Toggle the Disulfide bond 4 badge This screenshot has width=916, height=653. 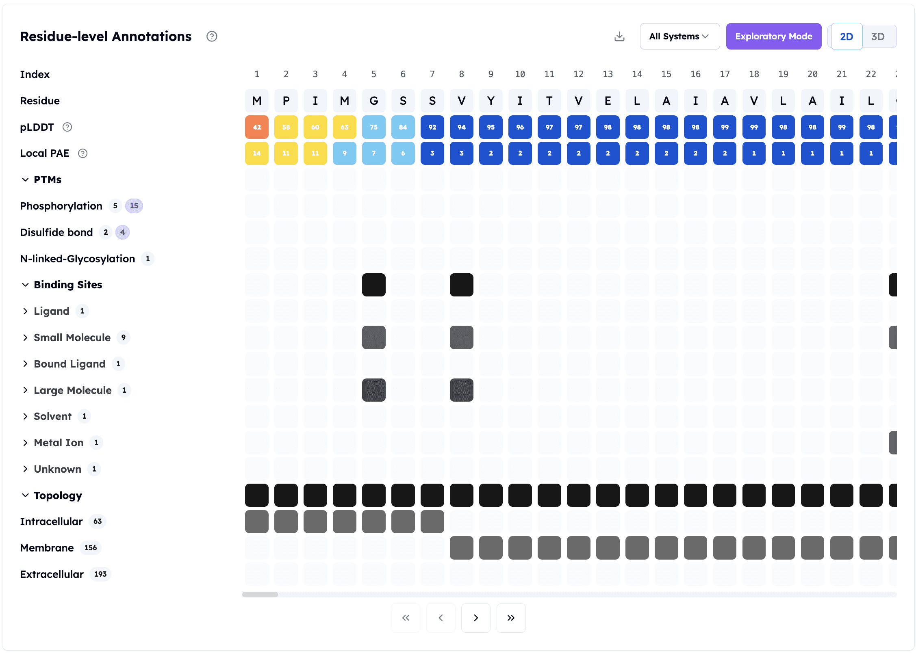click(122, 232)
